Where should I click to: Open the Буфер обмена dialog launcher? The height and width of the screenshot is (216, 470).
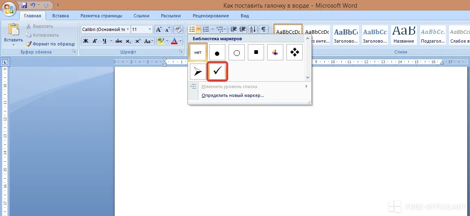(x=74, y=52)
